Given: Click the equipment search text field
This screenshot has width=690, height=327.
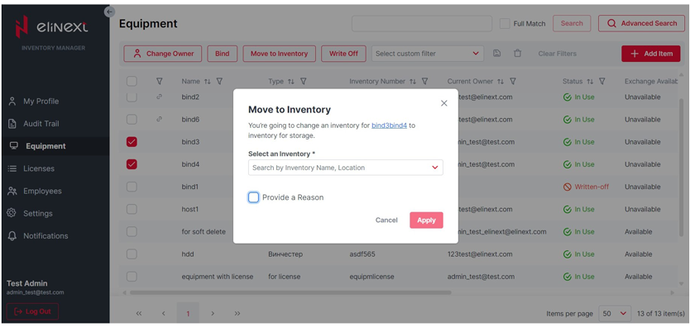Looking at the screenshot, I should [422, 24].
